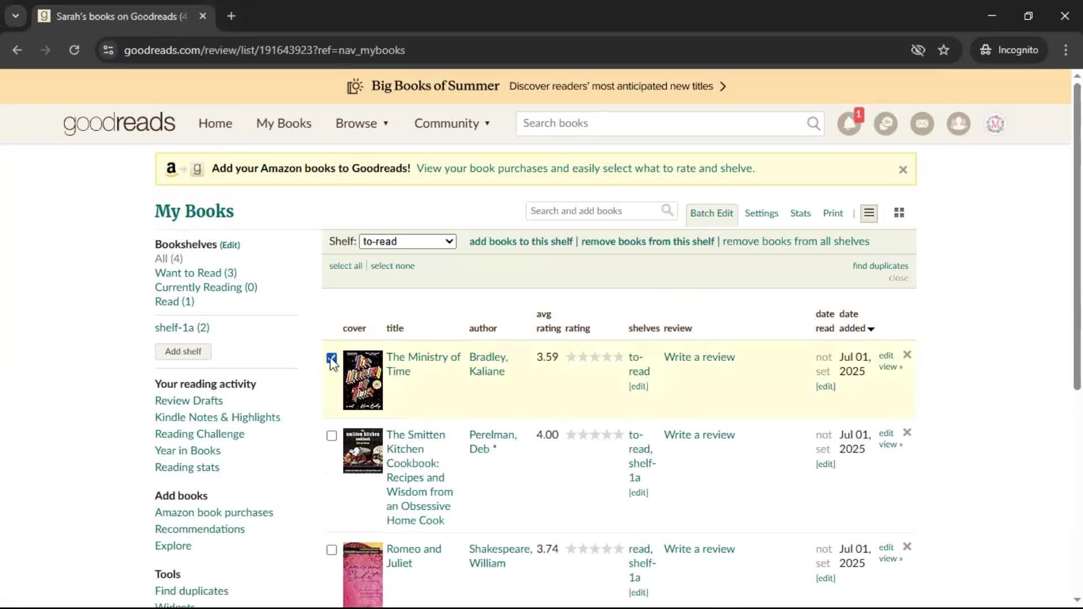The width and height of the screenshot is (1083, 609).
Task: Expand the Community menu
Action: [452, 123]
